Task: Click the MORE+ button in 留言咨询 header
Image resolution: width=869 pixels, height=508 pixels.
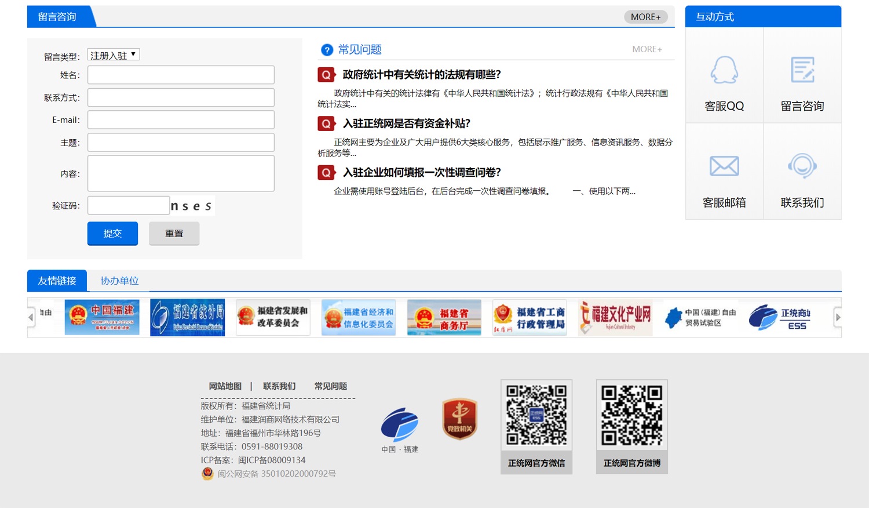Action: point(645,17)
